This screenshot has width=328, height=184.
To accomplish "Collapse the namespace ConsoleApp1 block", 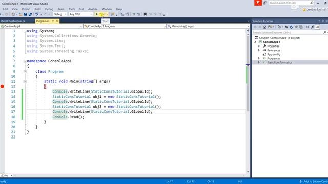I will pos(25,61).
